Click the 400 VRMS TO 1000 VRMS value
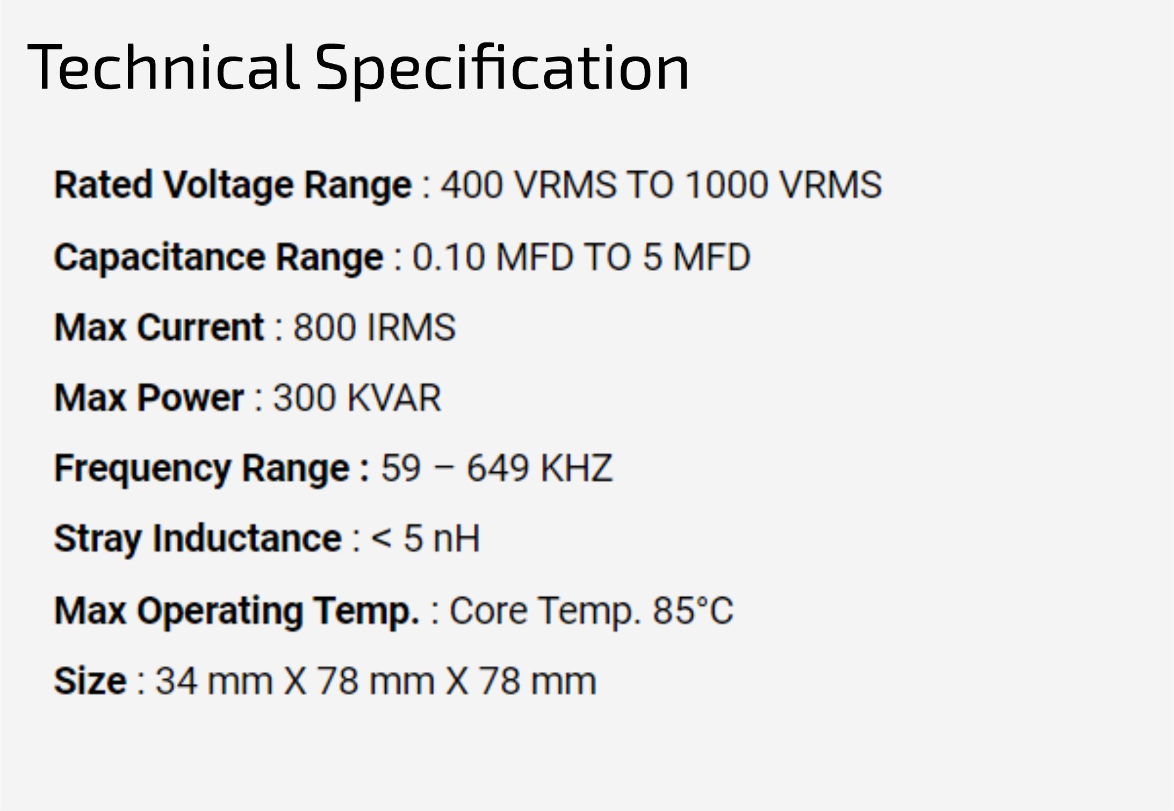This screenshot has height=811, width=1174. [661, 185]
